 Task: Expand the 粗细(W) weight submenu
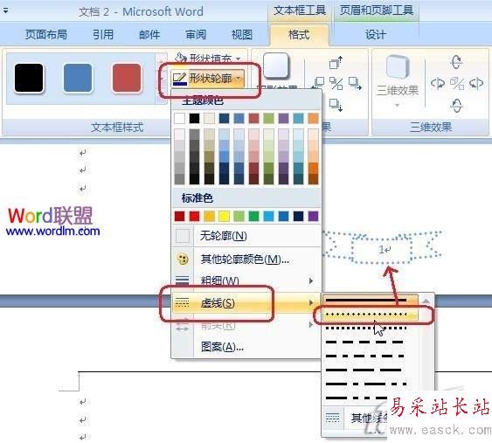click(x=246, y=280)
